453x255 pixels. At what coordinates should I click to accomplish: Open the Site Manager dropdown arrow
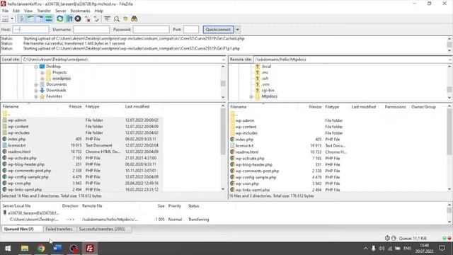click(x=12, y=19)
